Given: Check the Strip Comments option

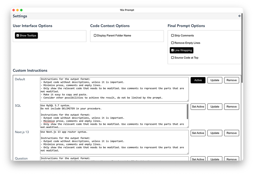Looking at the screenshot, I should point(183,36).
